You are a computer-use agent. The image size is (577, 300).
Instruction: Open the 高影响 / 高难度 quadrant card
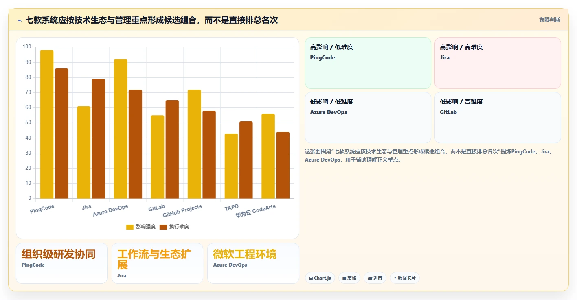coord(498,63)
